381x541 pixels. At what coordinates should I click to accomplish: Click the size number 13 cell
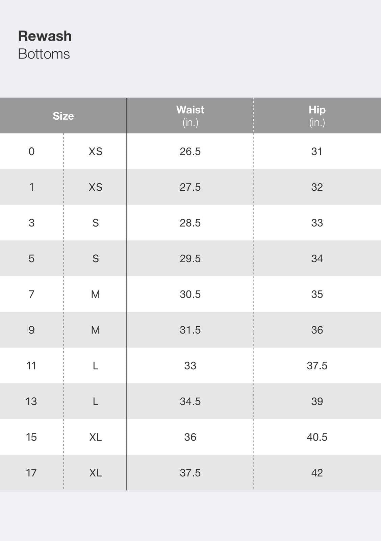point(31,401)
